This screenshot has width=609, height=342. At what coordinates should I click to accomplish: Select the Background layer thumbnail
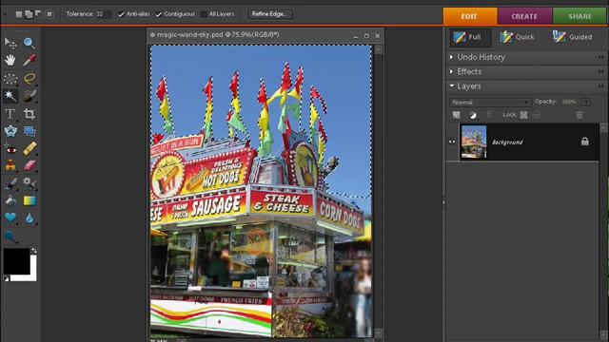tap(474, 142)
